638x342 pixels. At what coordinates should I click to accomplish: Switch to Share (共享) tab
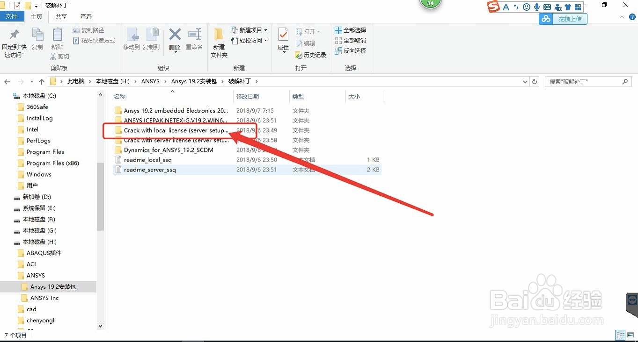point(61,16)
